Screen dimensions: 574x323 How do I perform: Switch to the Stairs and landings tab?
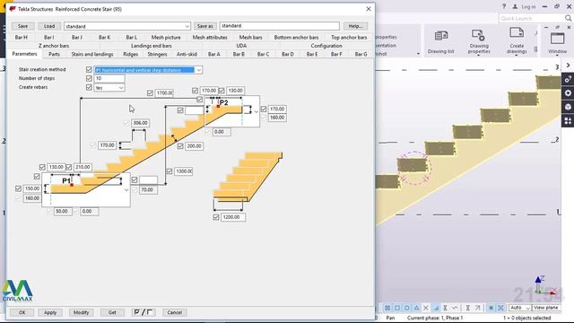(x=92, y=54)
